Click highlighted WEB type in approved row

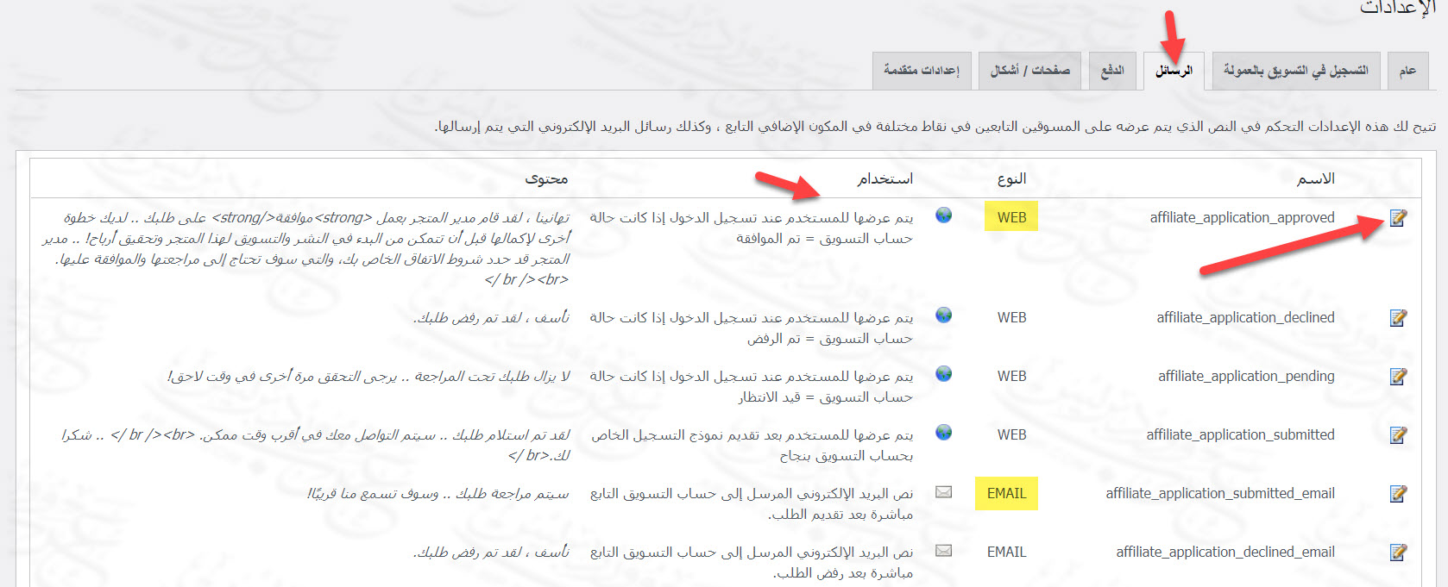pyautogui.click(x=1011, y=218)
